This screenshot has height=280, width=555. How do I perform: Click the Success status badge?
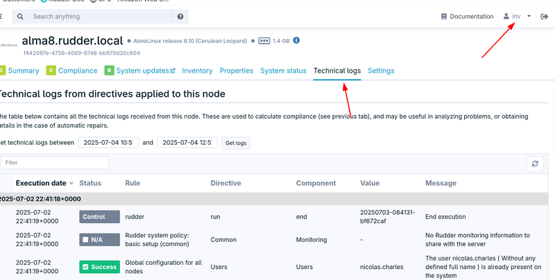pyautogui.click(x=99, y=267)
